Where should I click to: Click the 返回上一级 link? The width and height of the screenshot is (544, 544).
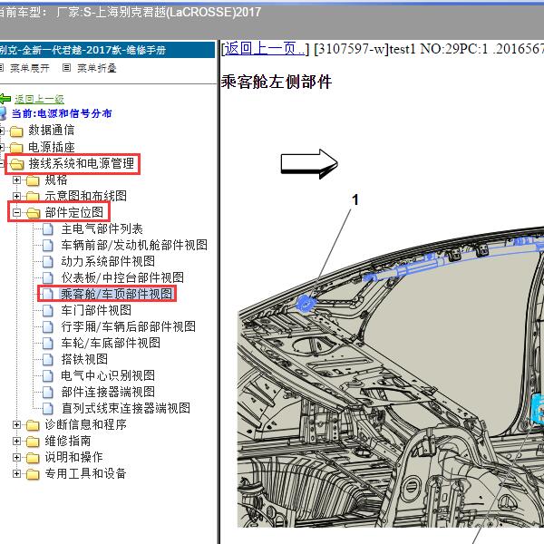(x=39, y=99)
